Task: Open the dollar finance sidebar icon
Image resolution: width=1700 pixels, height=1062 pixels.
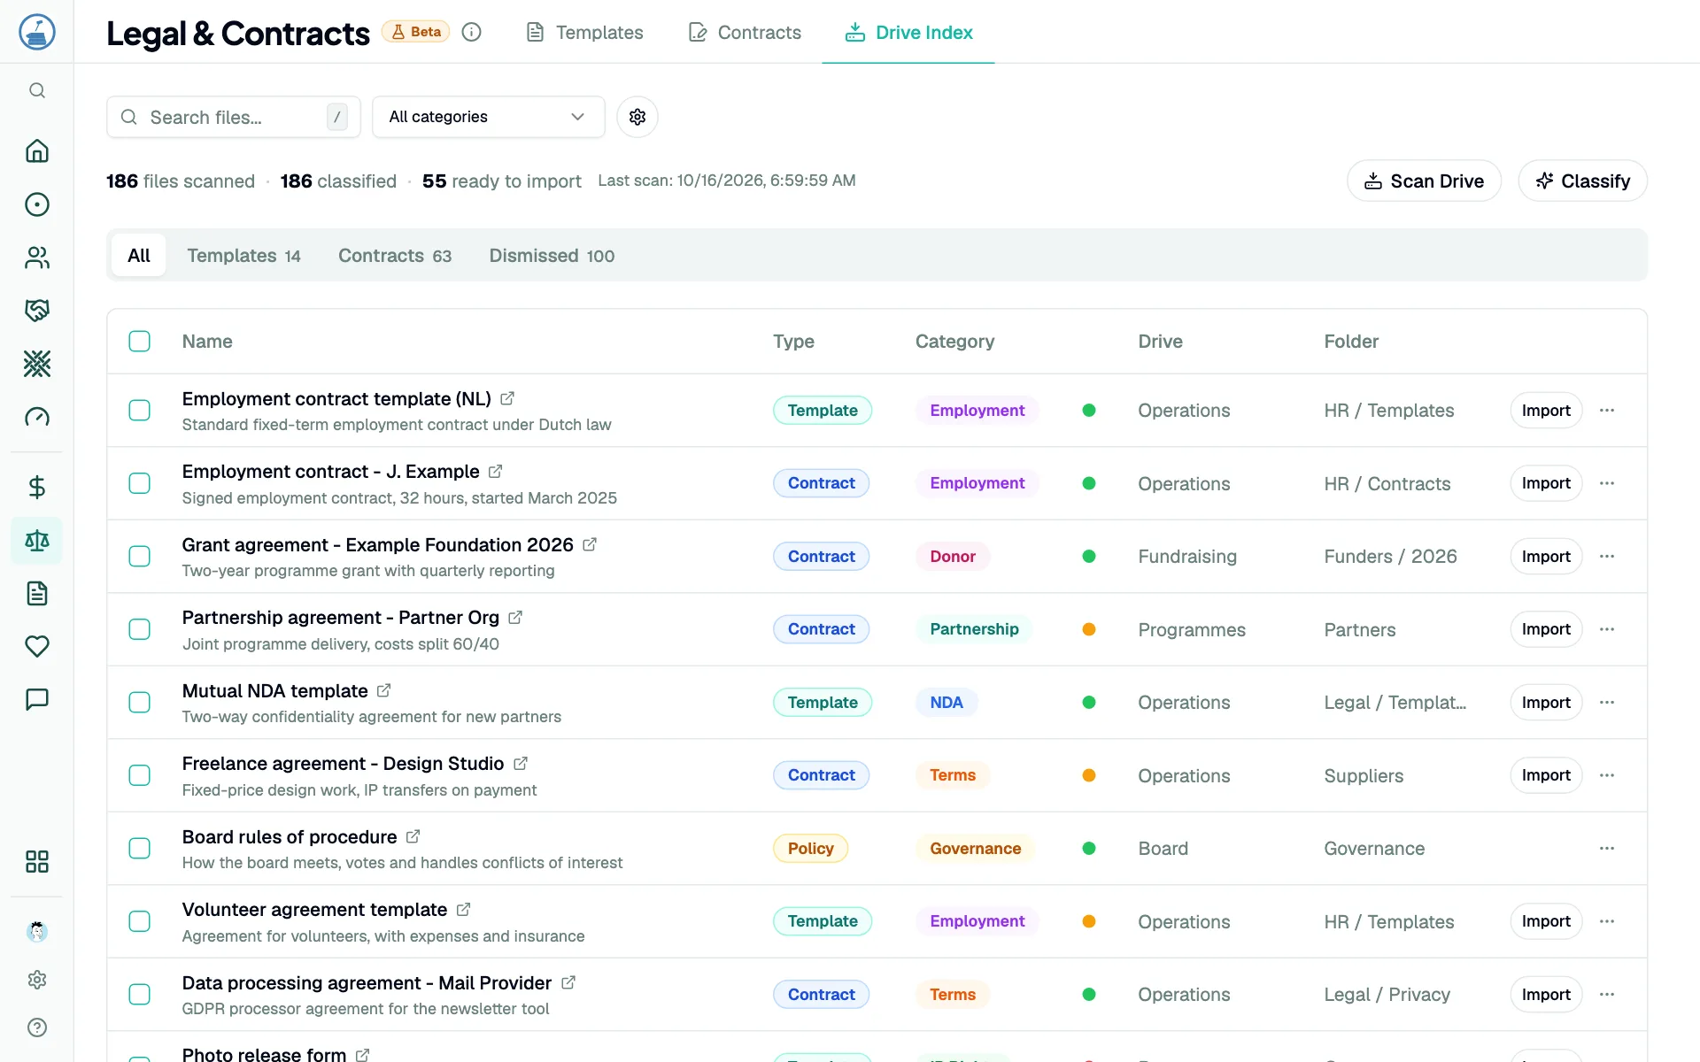Action: 37,488
